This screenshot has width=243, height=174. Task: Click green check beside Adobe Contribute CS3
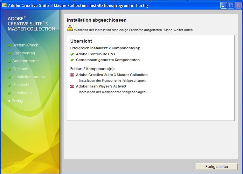[x=72, y=54]
